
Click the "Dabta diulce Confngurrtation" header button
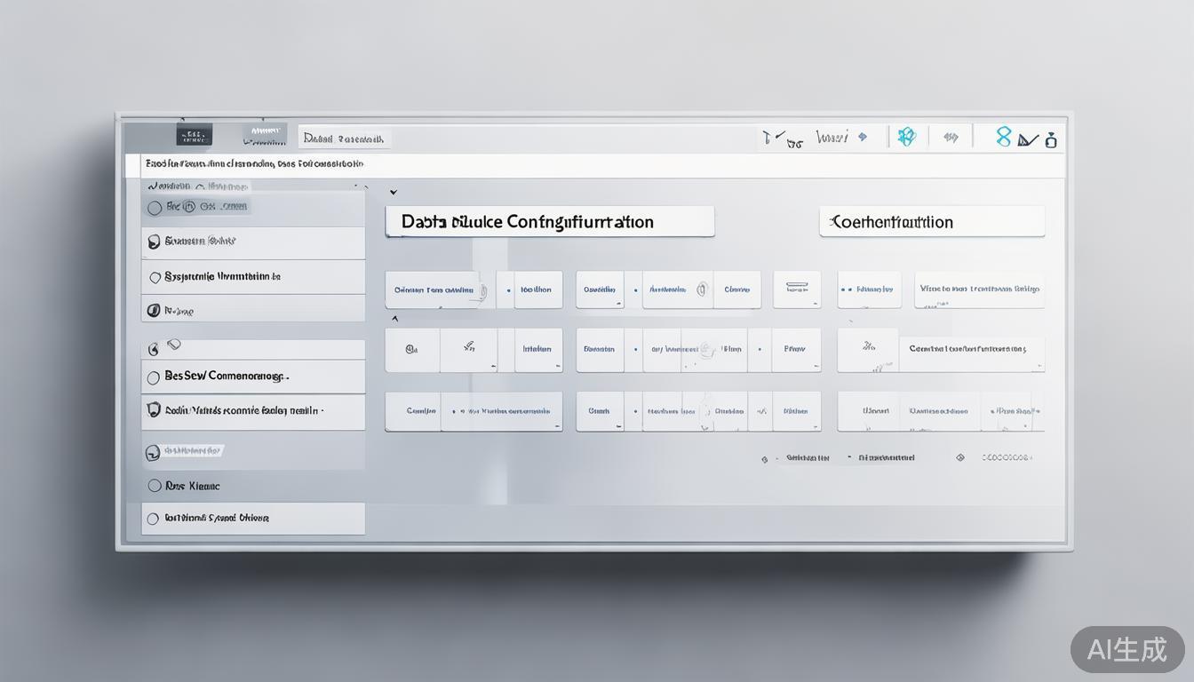click(x=549, y=222)
